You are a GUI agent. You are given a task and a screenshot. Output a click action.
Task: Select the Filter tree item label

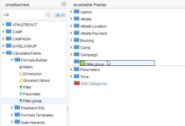point(27,87)
